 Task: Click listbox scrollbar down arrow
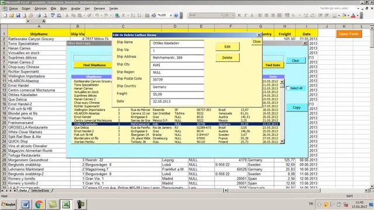[282, 141]
